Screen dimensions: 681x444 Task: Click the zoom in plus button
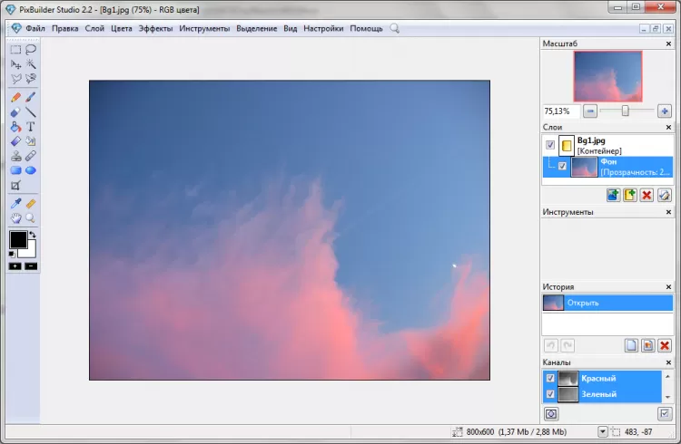coord(664,111)
